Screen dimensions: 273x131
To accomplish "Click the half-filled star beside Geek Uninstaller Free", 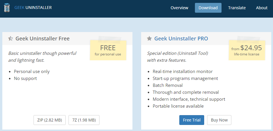I will click(10, 38).
